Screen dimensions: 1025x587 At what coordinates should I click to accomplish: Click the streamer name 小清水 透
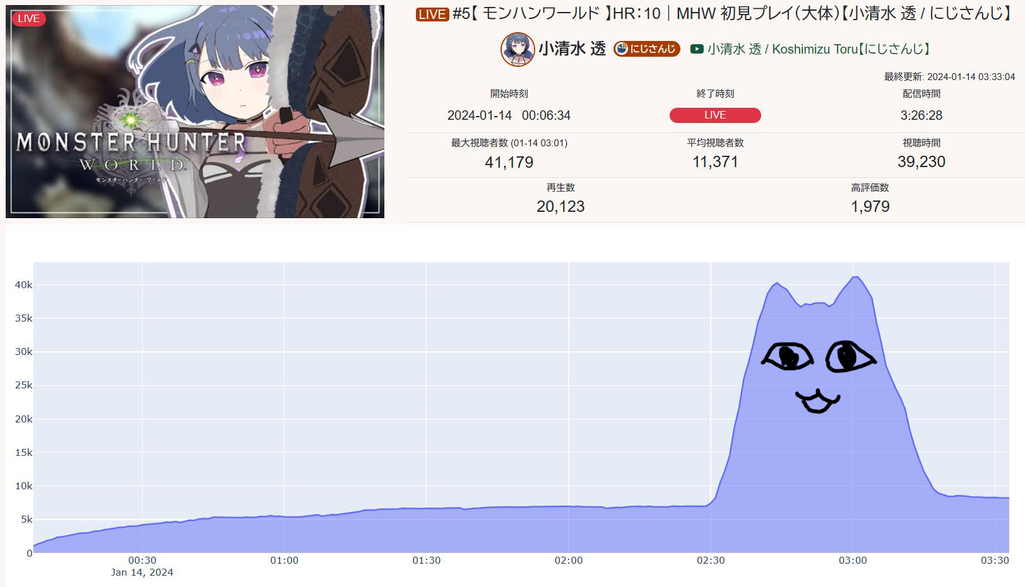pyautogui.click(x=572, y=49)
